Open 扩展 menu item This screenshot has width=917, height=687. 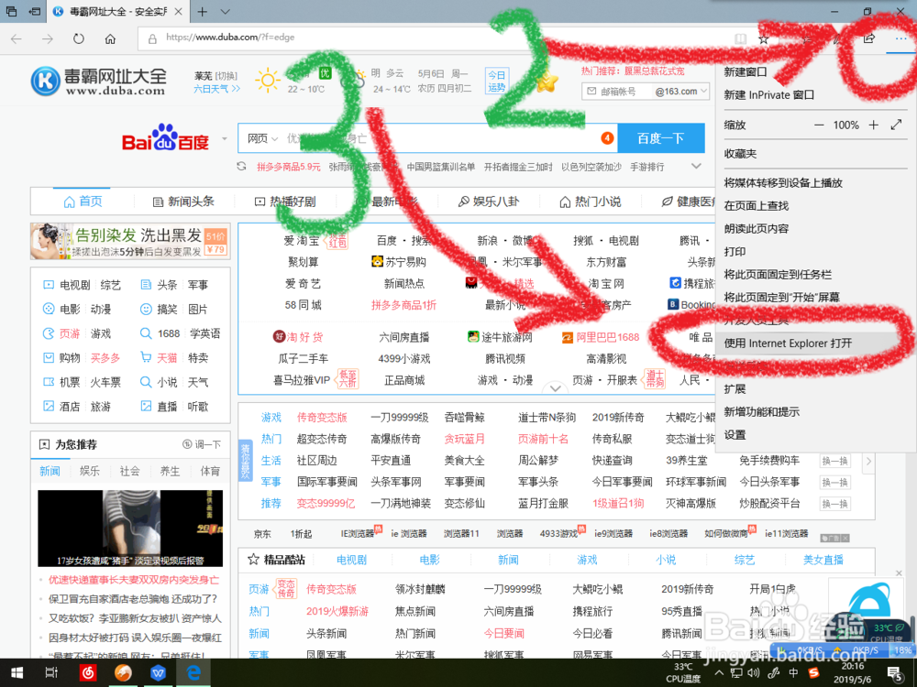[735, 389]
